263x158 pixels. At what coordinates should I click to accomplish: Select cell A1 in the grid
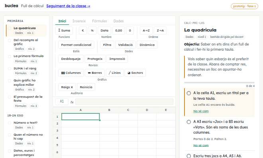point(80,117)
